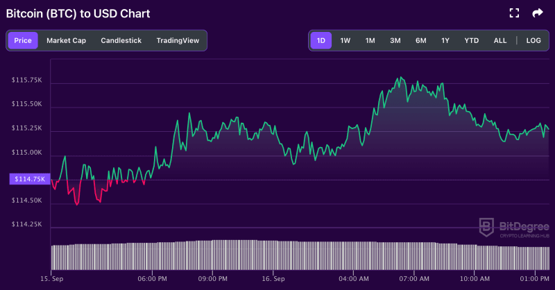Click the $114.25K axis label
555x290 pixels.
[26, 224]
